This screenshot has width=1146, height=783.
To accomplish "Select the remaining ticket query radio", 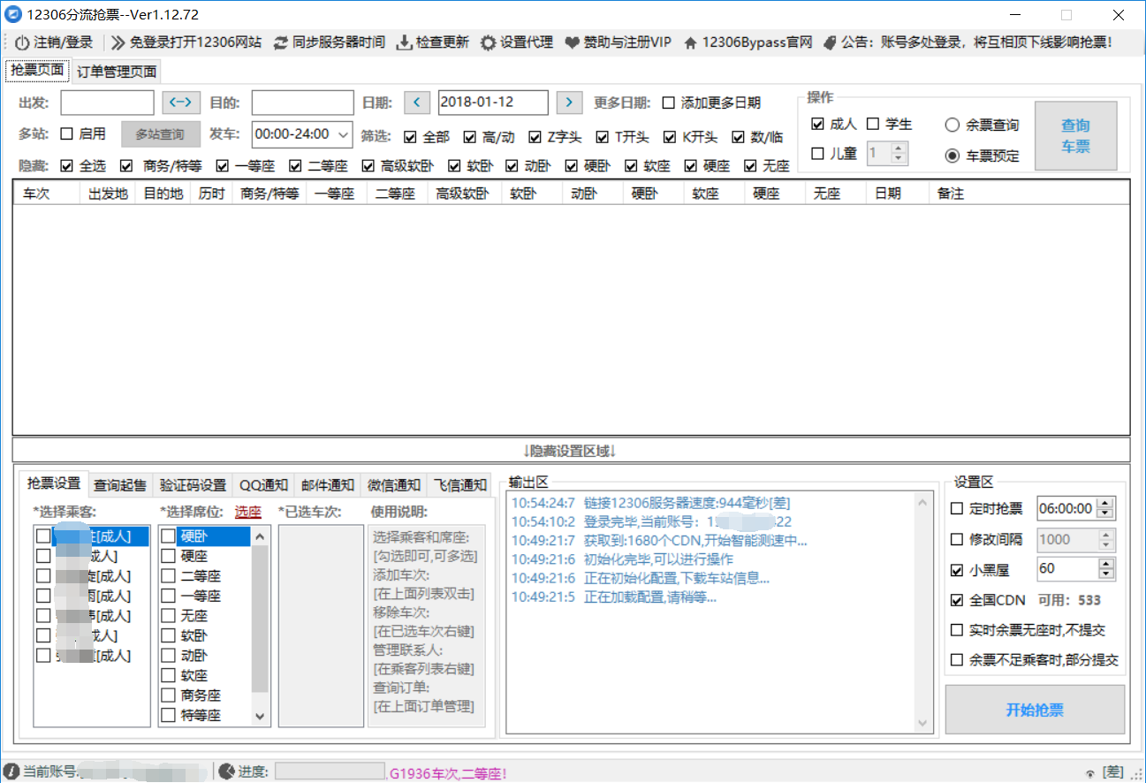I will click(952, 125).
